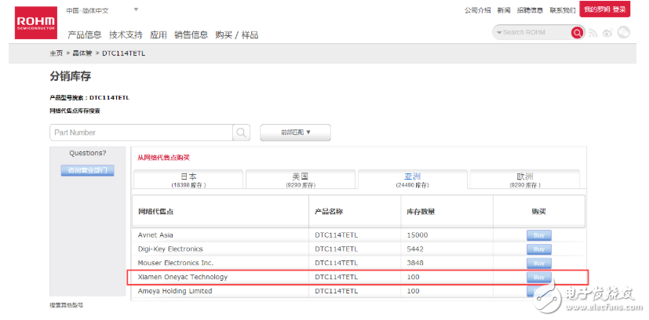The height and width of the screenshot is (320, 649).
Task: Click DTC114TETL in the breadcrumb
Action: coord(123,53)
